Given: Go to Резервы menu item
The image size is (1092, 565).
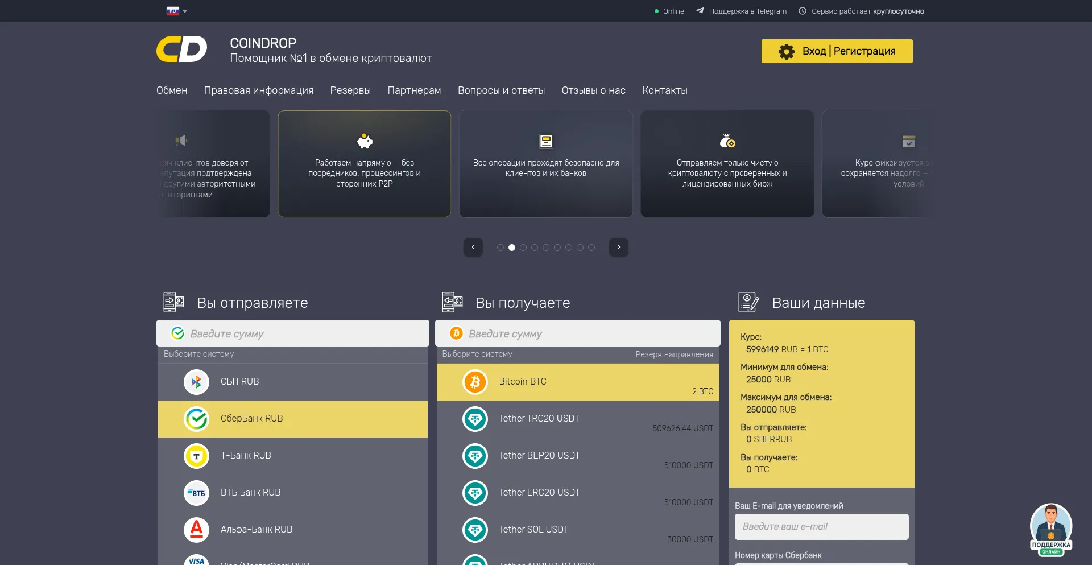Looking at the screenshot, I should point(350,90).
